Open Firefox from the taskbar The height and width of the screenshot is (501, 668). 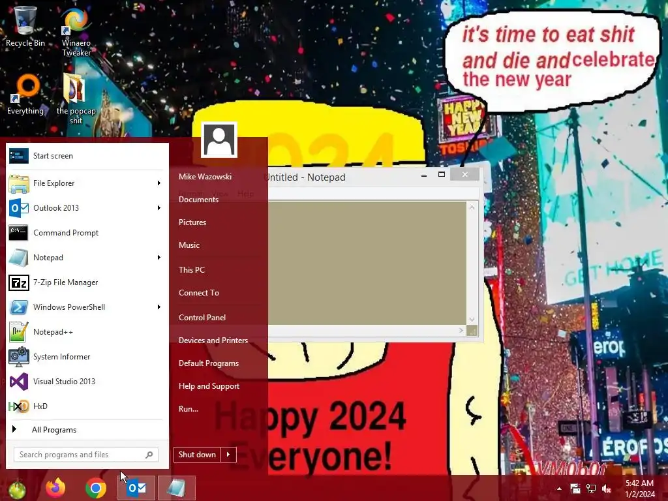tap(56, 488)
